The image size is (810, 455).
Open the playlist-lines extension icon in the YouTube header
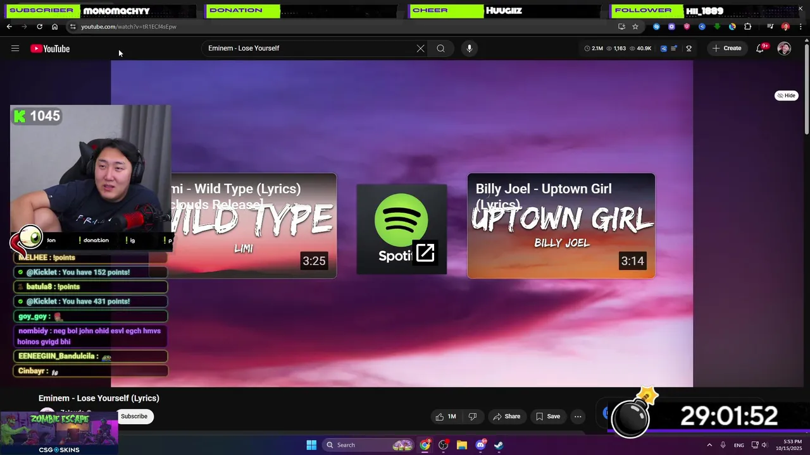[x=674, y=48]
